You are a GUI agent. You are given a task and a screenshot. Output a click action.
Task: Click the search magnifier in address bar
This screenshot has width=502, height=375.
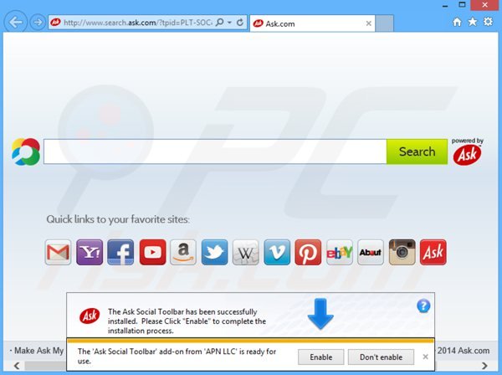coord(219,23)
